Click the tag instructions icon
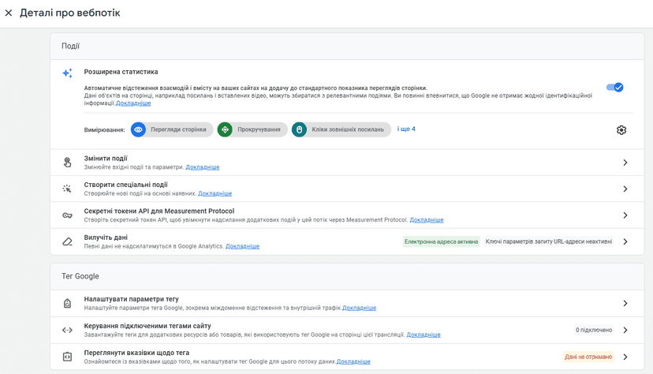This screenshot has height=374, width=653. pos(67,357)
